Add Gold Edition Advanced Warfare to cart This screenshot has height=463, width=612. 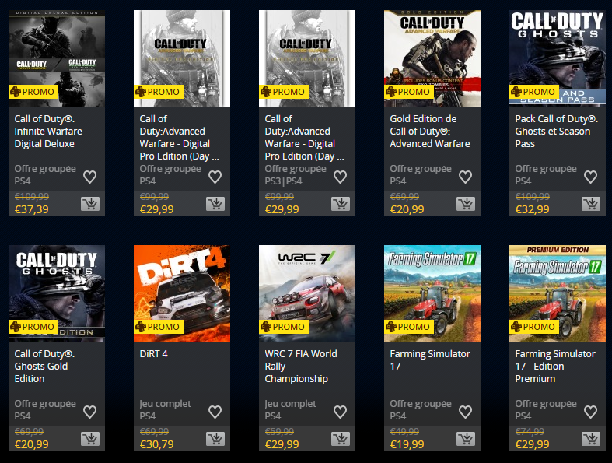466,204
